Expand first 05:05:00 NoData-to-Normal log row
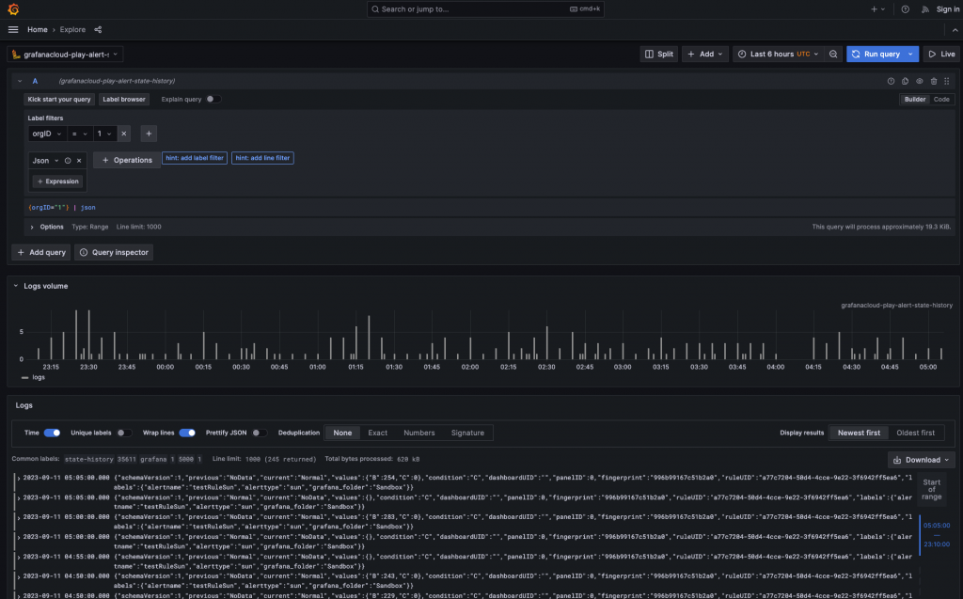Image resolution: width=963 pixels, height=599 pixels. tap(19, 478)
